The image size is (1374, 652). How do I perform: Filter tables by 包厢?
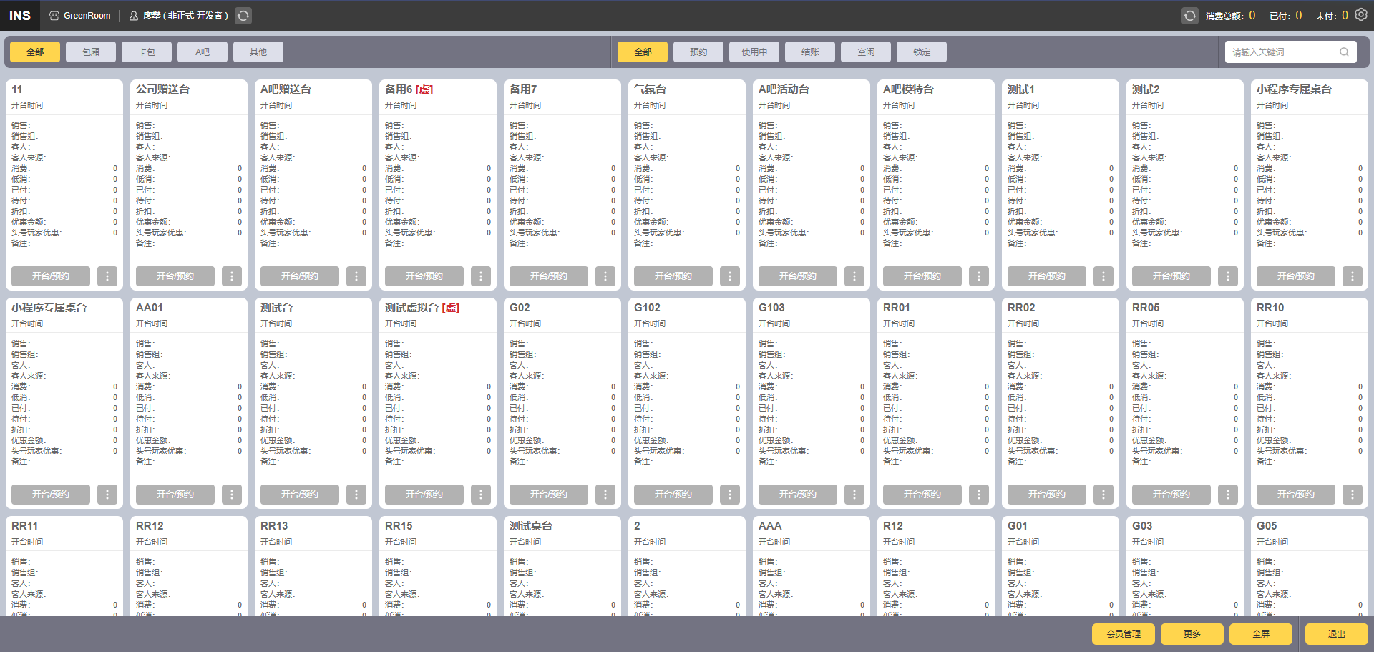[91, 52]
